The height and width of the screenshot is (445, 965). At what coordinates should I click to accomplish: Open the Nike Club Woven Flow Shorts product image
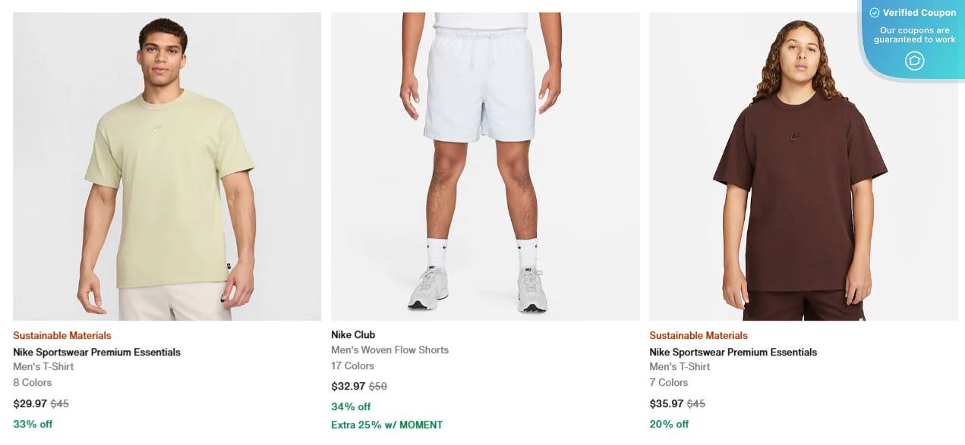[485, 165]
